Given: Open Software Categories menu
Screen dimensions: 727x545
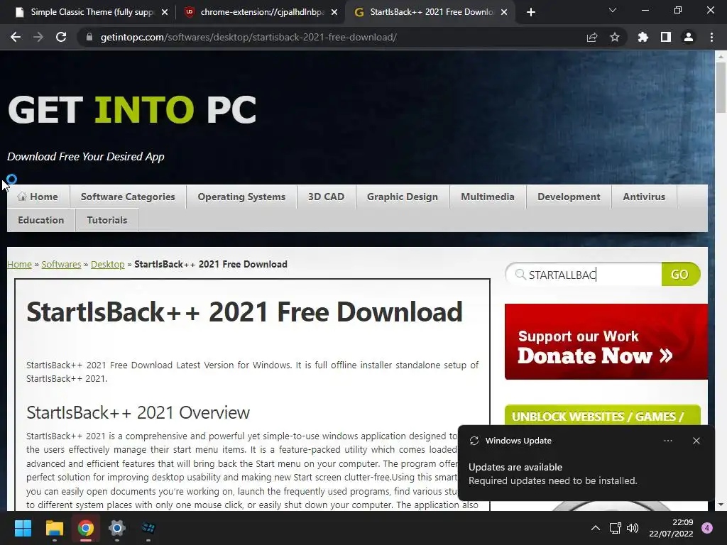Looking at the screenshot, I should (128, 197).
